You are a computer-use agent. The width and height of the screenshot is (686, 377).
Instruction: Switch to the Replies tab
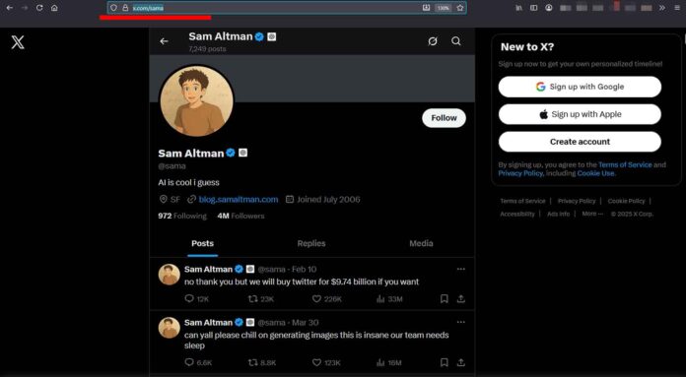311,243
